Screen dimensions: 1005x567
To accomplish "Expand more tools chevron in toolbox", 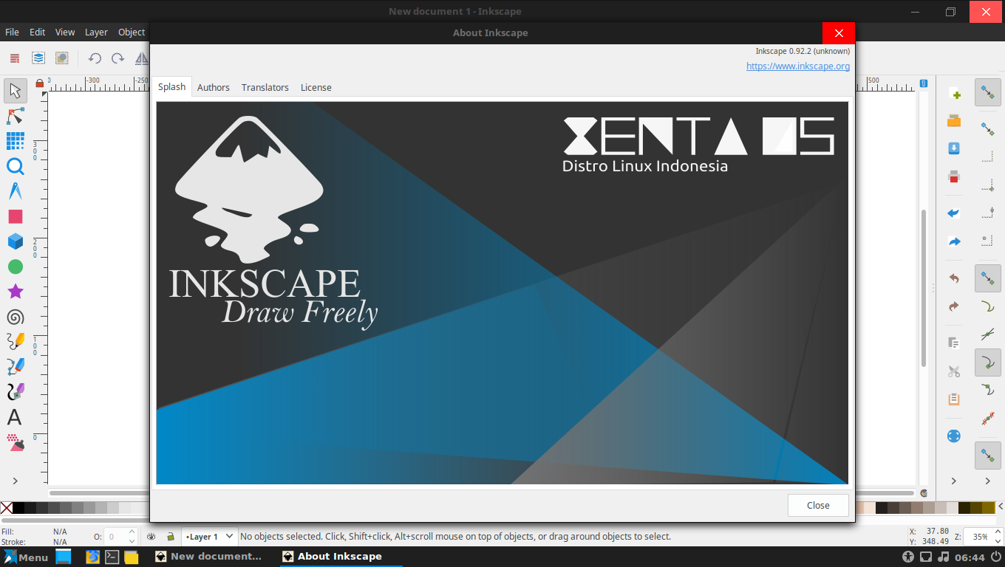I will pyautogui.click(x=15, y=481).
